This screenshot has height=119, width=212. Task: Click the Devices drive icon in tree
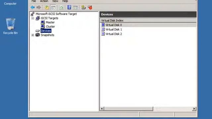pyautogui.click(x=37, y=31)
